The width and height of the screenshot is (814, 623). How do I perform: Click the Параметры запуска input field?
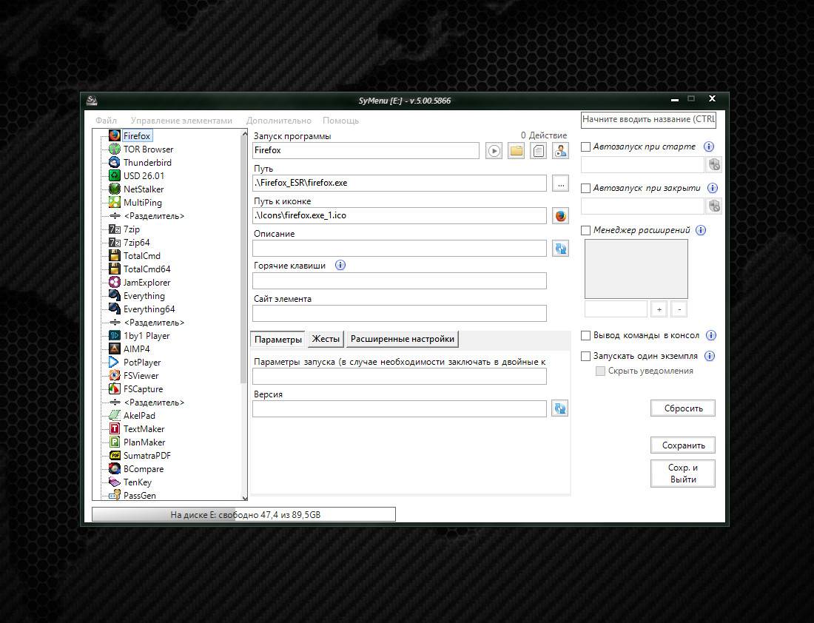pos(400,377)
